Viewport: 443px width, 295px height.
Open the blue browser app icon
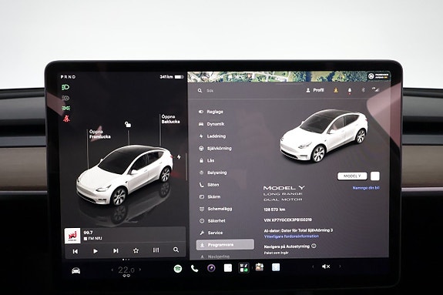tap(276, 267)
